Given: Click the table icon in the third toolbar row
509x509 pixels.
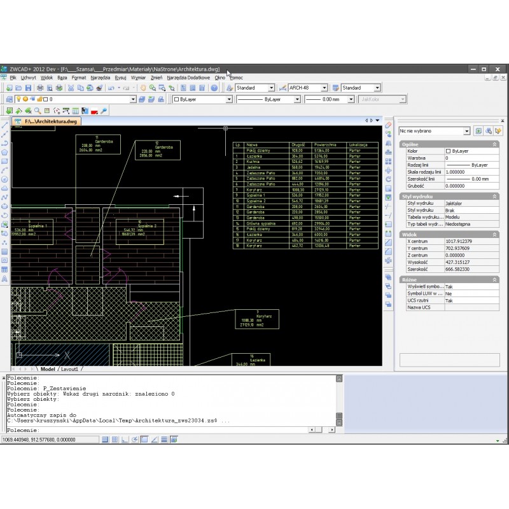Looking at the screenshot, I should (x=75, y=111).
